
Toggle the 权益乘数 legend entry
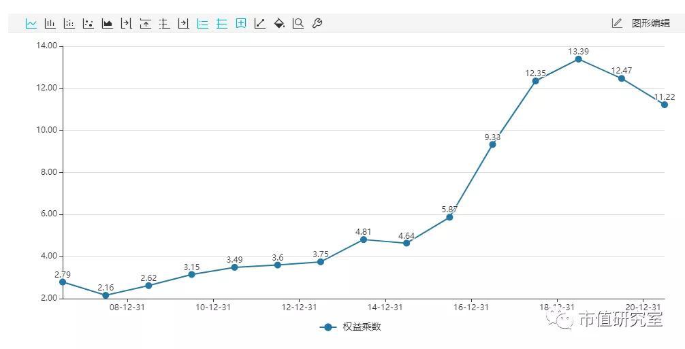[x=351, y=327]
